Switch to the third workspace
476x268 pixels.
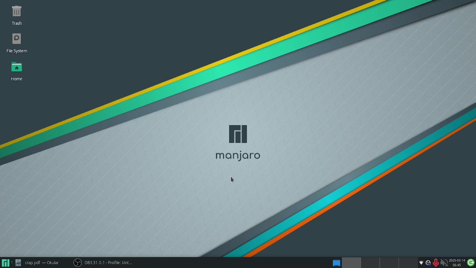tap(389, 263)
